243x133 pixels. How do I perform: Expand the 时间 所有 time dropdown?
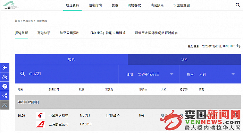pos(210,74)
